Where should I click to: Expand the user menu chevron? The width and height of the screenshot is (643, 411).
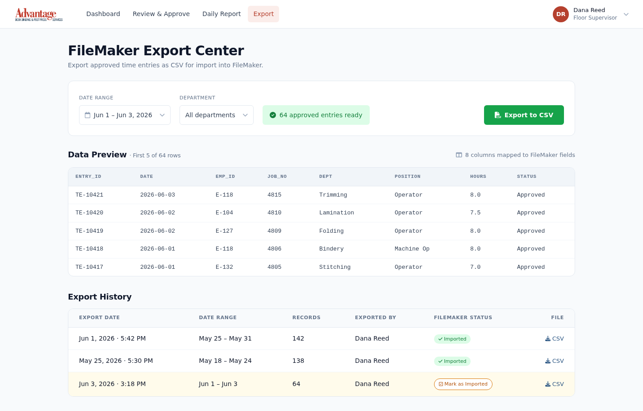pyautogui.click(x=626, y=14)
